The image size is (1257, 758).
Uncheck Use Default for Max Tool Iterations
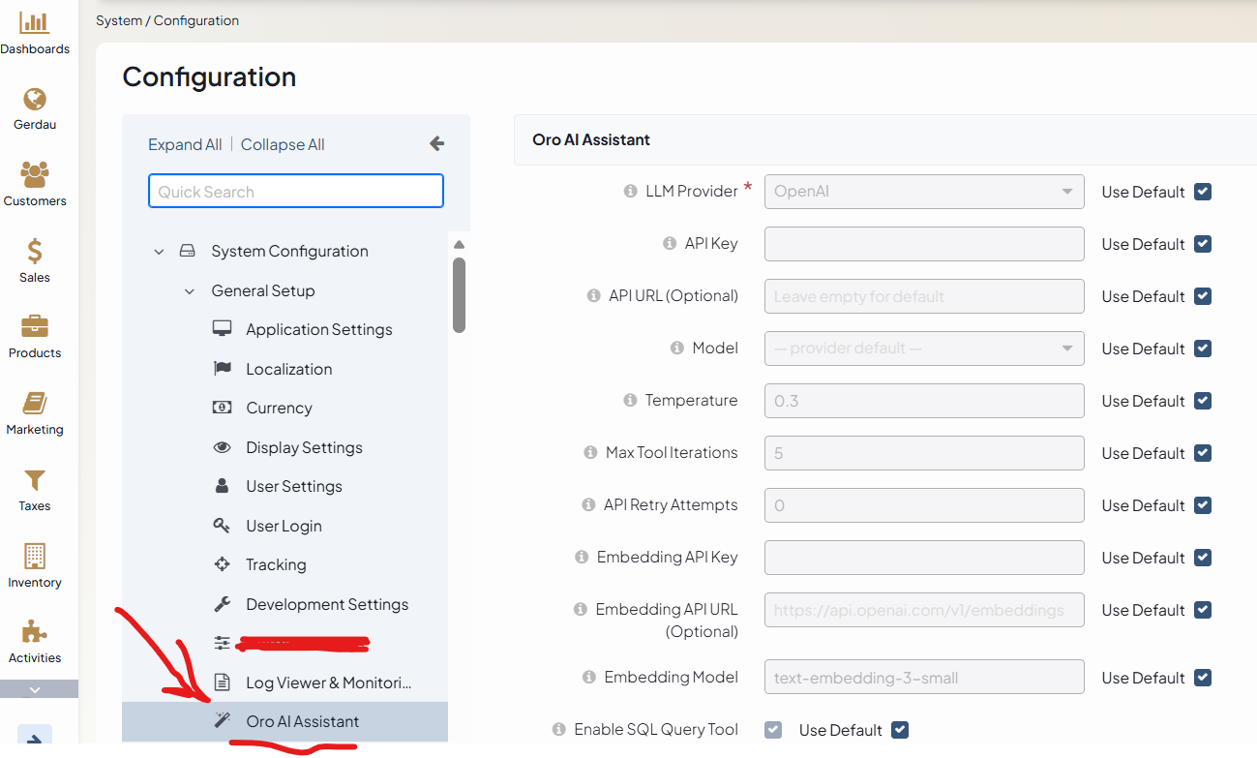click(1203, 453)
